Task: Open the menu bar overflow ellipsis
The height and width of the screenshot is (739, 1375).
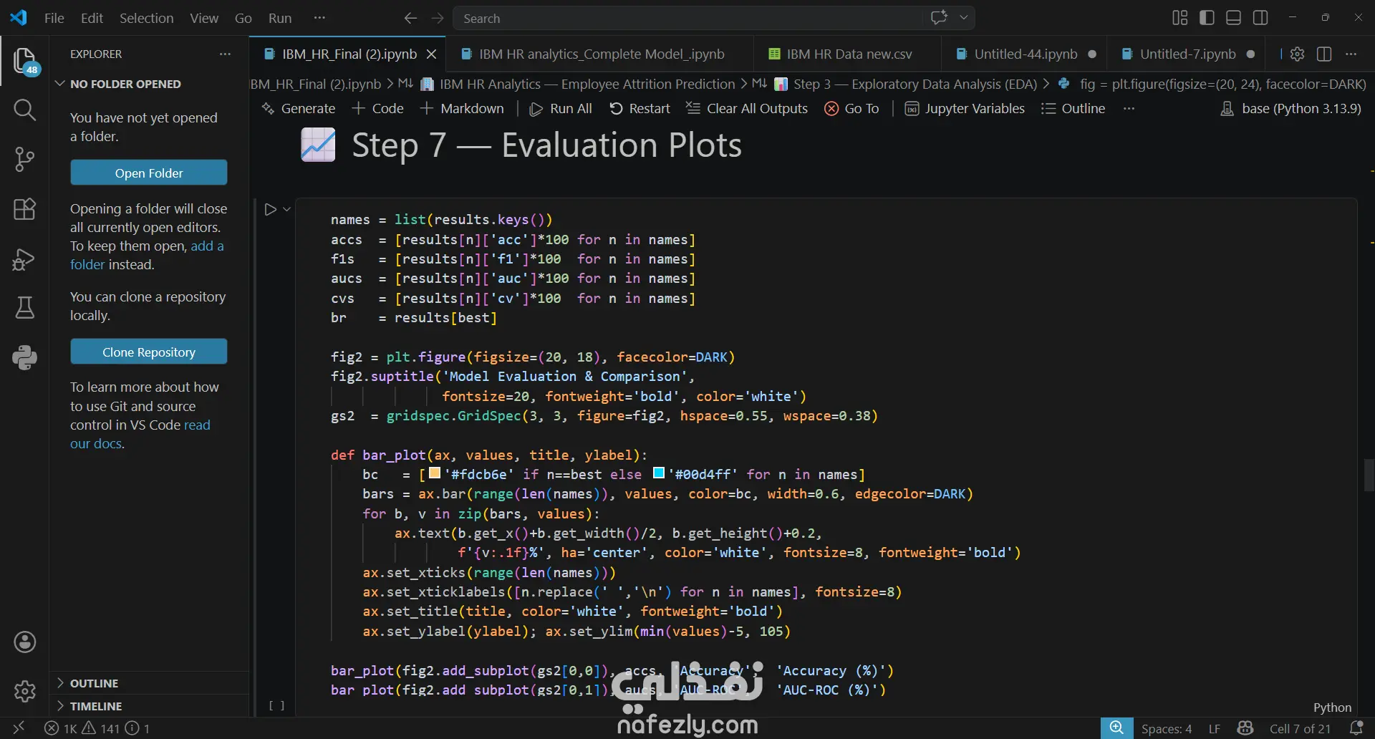Action: click(x=319, y=18)
